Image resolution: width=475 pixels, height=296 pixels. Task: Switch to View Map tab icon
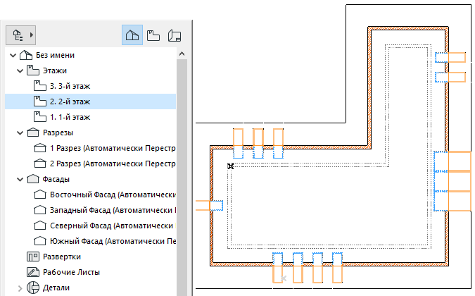(153, 35)
